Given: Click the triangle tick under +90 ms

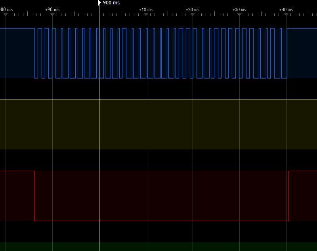Looking at the screenshot, I should coord(52,15).
